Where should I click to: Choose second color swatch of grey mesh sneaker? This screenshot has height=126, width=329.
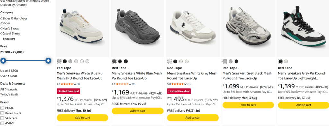pyautogui.click(x=120, y=61)
